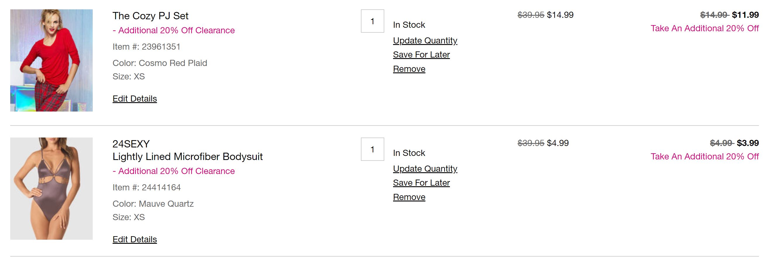768x261 pixels.
Task: Click Take An Additional 20% Off below $3.99
Action: (705, 156)
